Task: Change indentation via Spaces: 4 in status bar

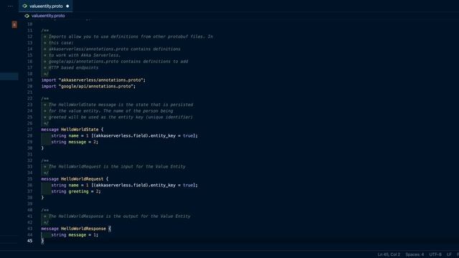Action: 415,254
